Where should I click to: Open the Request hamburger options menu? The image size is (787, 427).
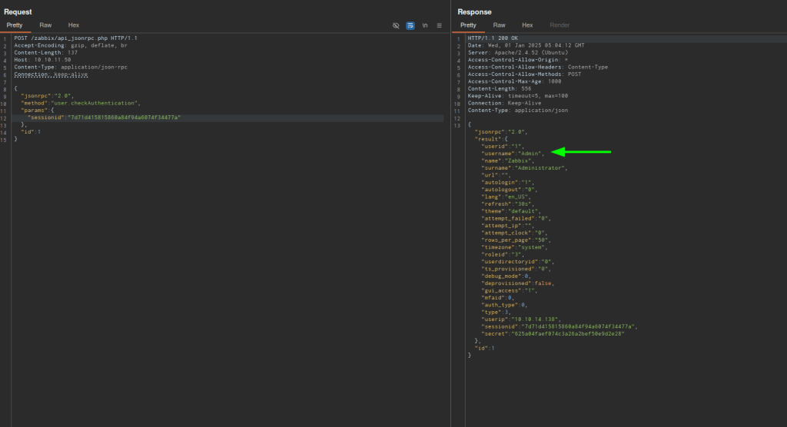coord(440,25)
